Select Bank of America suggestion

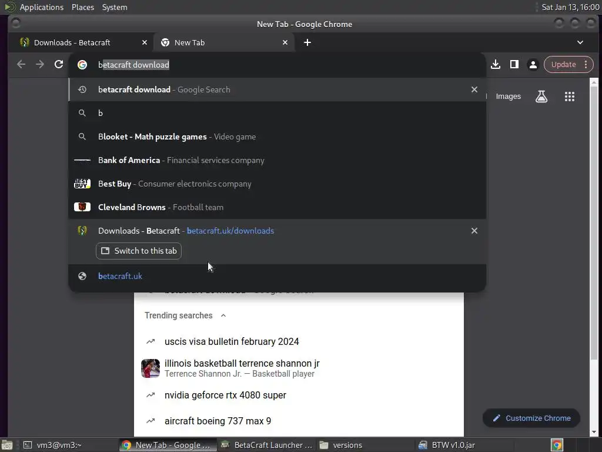click(x=277, y=160)
